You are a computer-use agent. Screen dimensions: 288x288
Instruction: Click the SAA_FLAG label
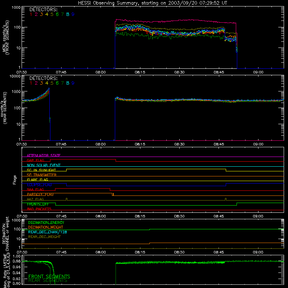point(35,189)
